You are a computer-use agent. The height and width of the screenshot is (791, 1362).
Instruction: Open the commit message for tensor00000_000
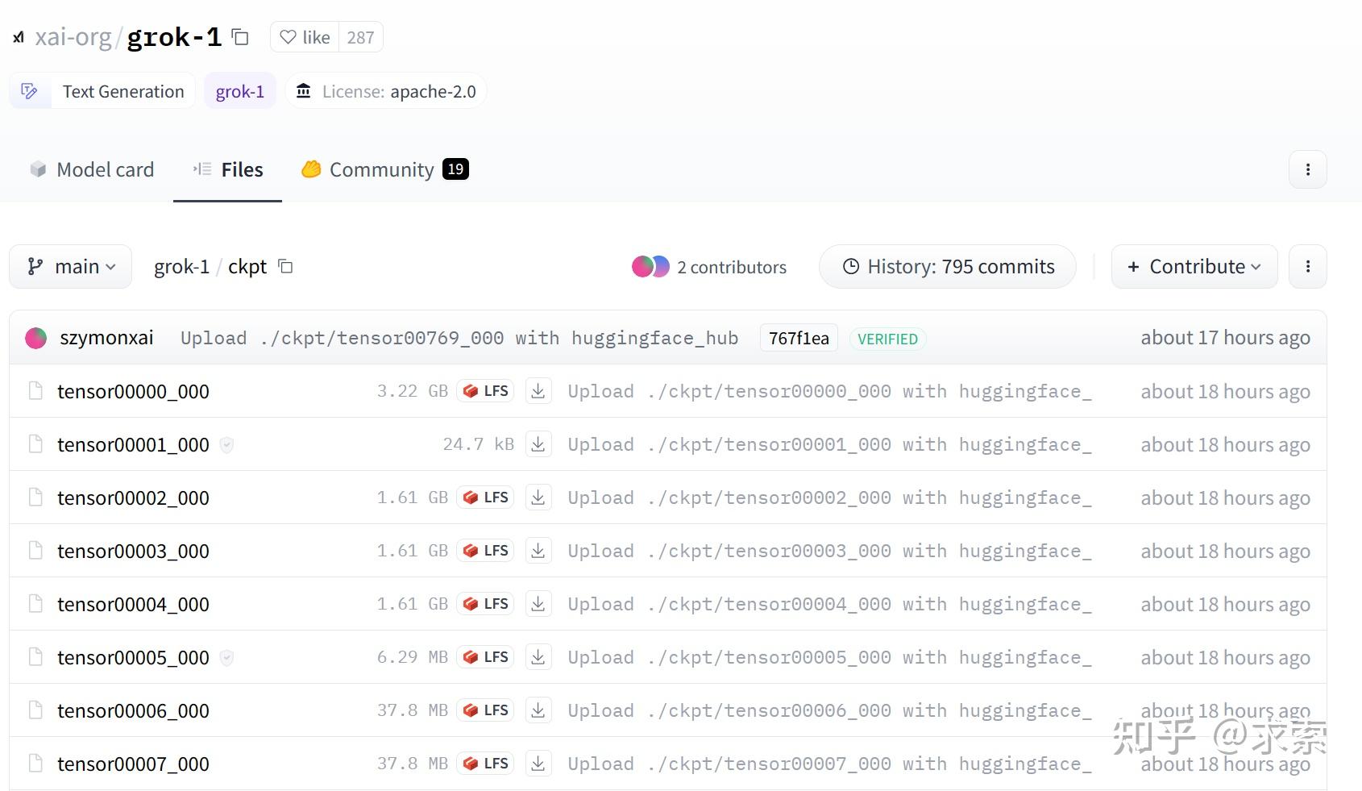(830, 391)
